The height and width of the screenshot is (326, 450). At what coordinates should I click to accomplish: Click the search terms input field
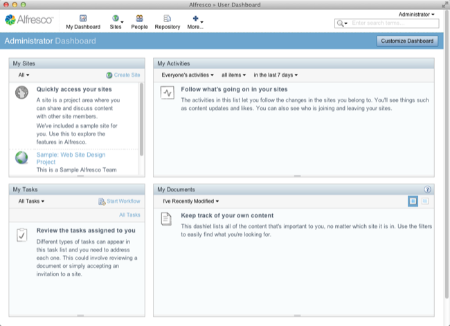tap(394, 23)
